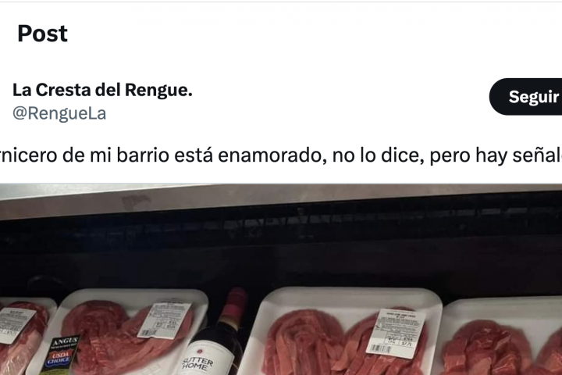562x375 pixels.
Task: Click the word enamorado in the tweet
Action: [272, 155]
